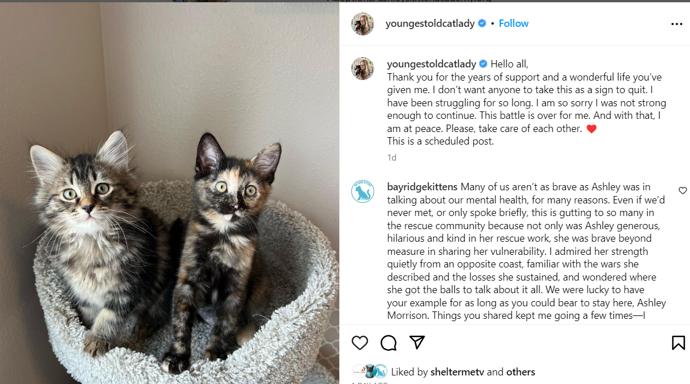Click the profile avatar beside the caption

tap(363, 69)
